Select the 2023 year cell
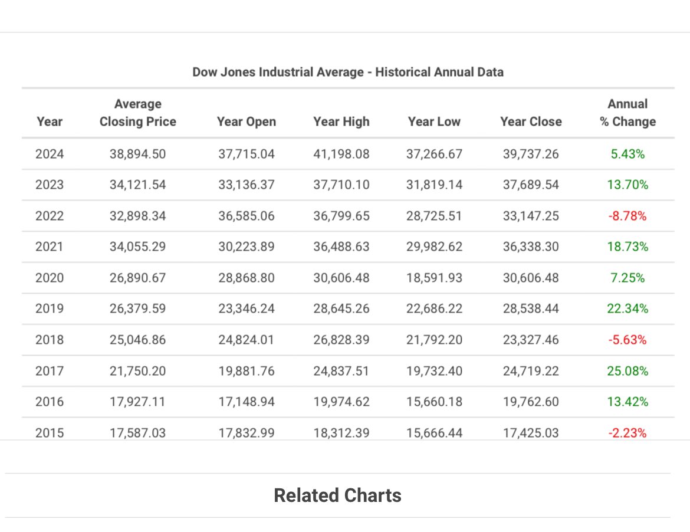The image size is (690, 532). (50, 185)
